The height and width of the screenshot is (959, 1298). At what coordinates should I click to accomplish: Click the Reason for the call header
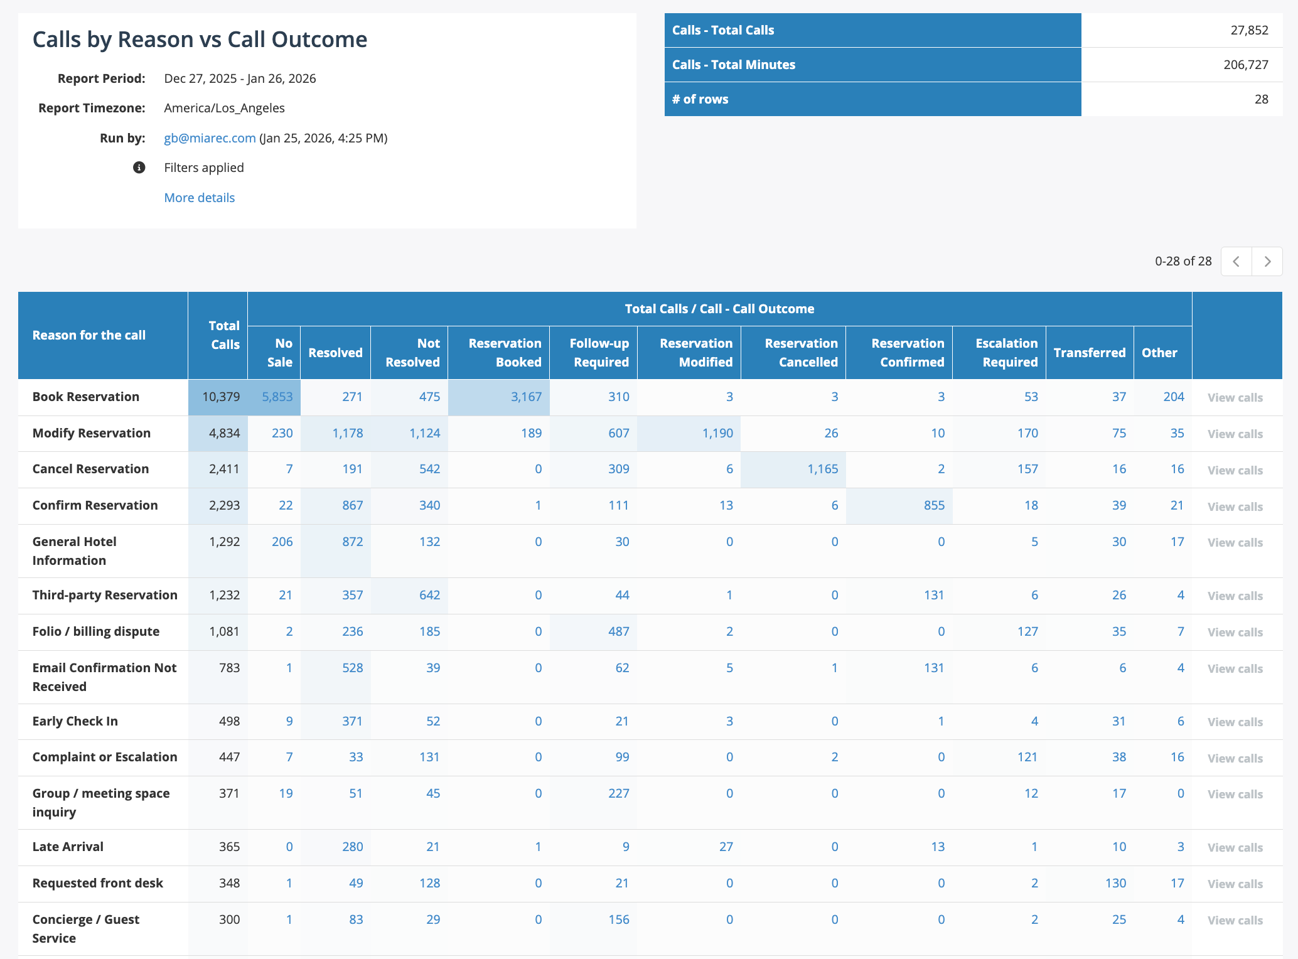click(x=89, y=335)
